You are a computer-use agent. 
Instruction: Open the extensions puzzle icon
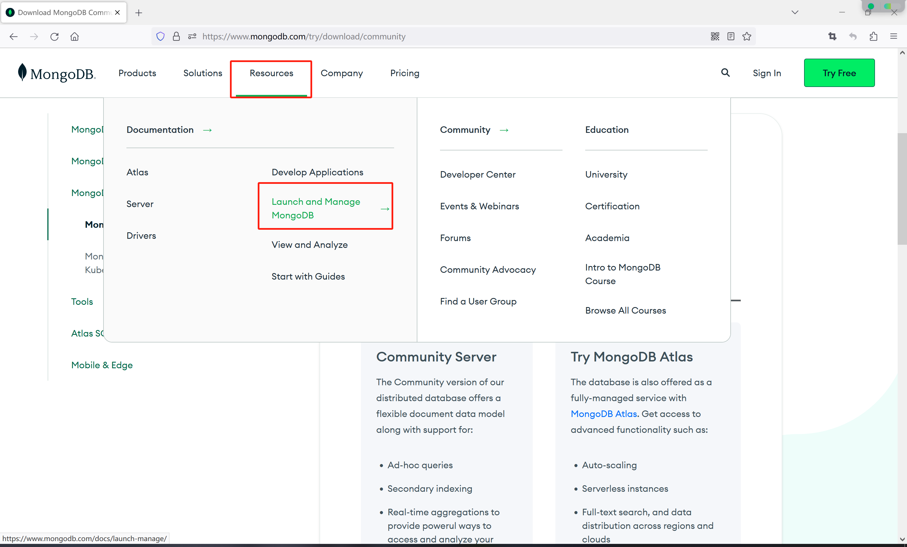874,37
